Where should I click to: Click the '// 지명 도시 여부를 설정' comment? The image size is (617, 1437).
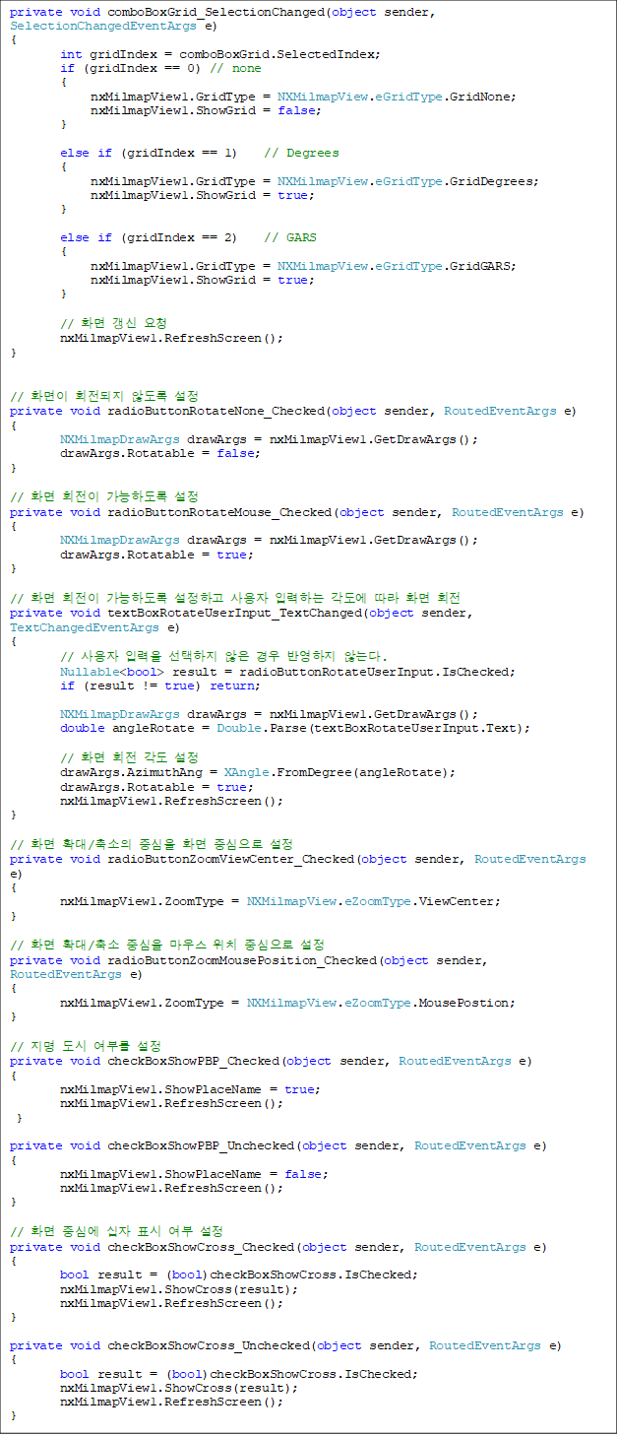(x=86, y=1046)
